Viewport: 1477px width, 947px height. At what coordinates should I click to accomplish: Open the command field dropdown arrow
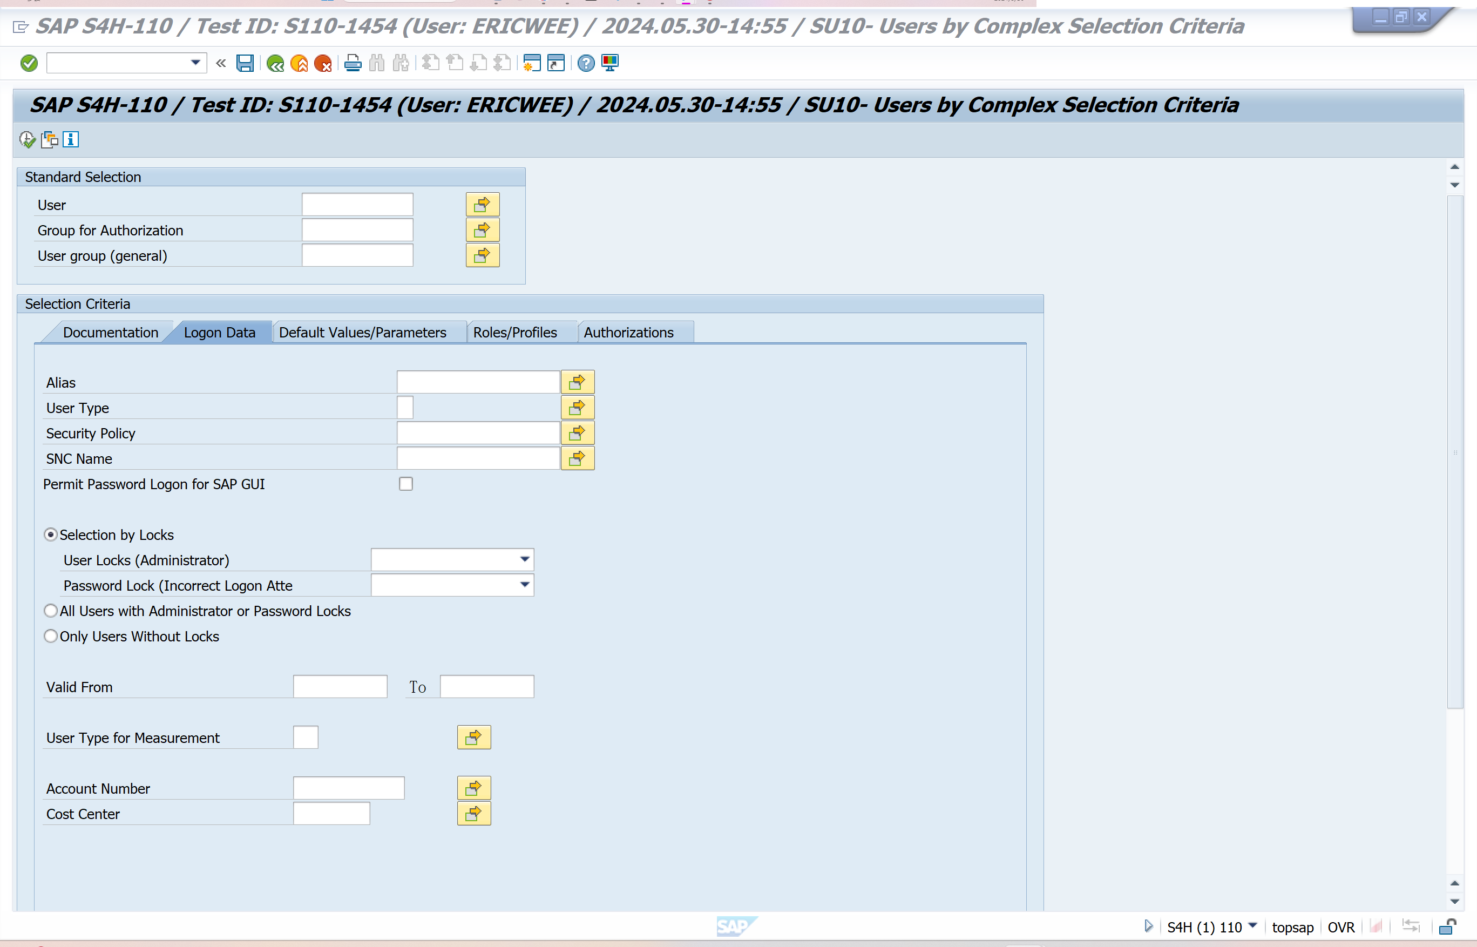(x=195, y=63)
